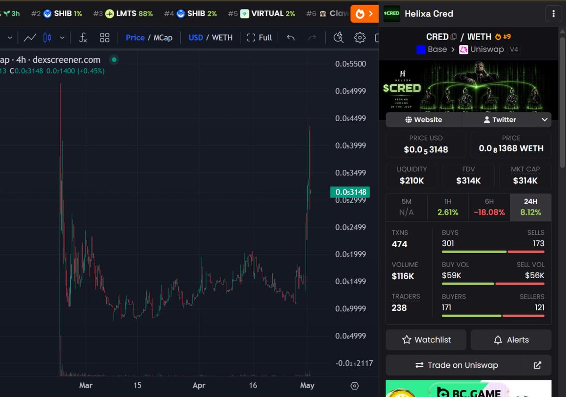Viewport: 566px width, 397px height.
Task: Open the project Twitter
Action: [x=499, y=120]
